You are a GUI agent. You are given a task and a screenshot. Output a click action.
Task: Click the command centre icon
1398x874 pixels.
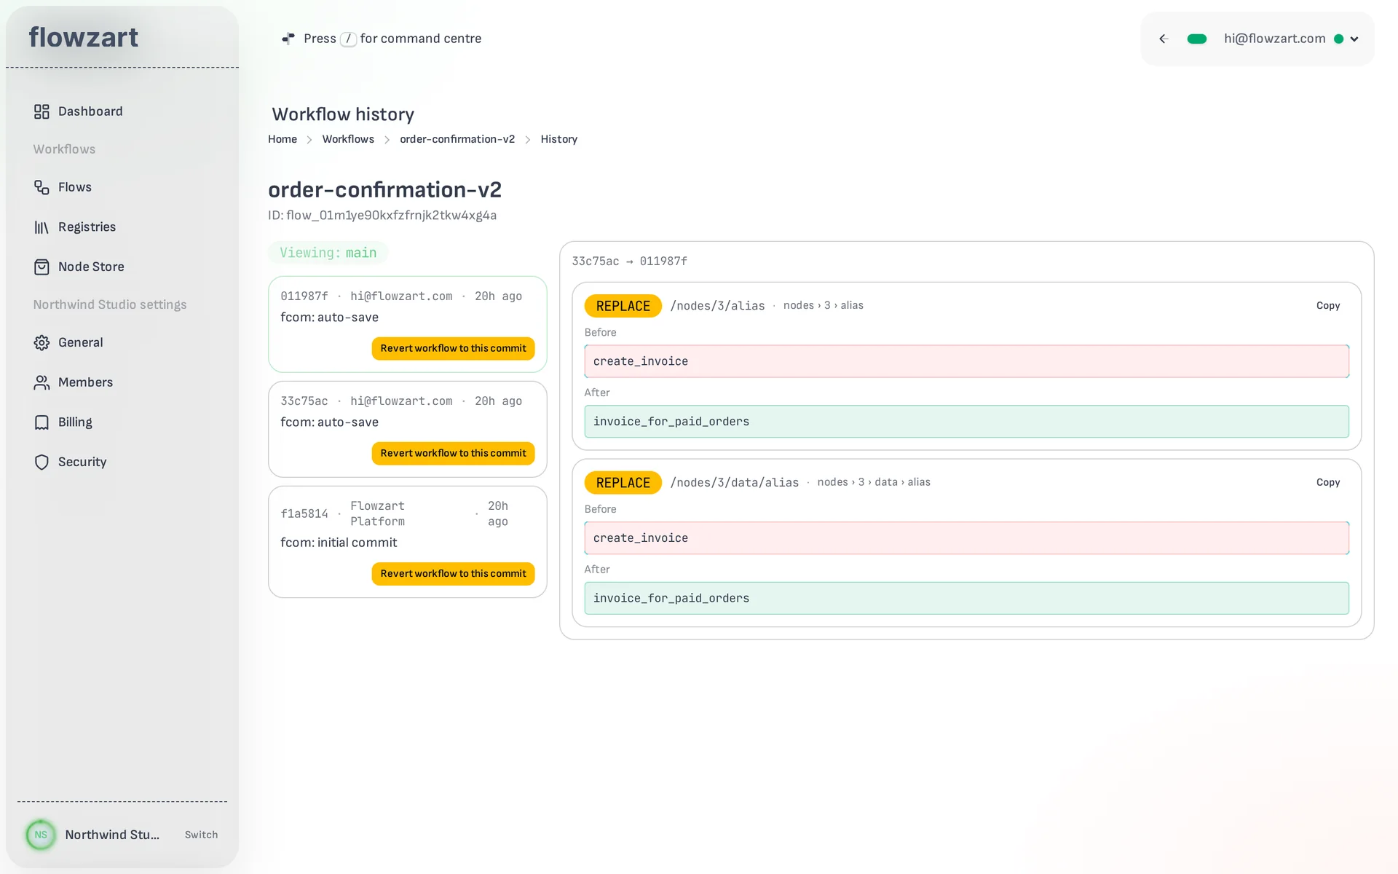(x=288, y=39)
